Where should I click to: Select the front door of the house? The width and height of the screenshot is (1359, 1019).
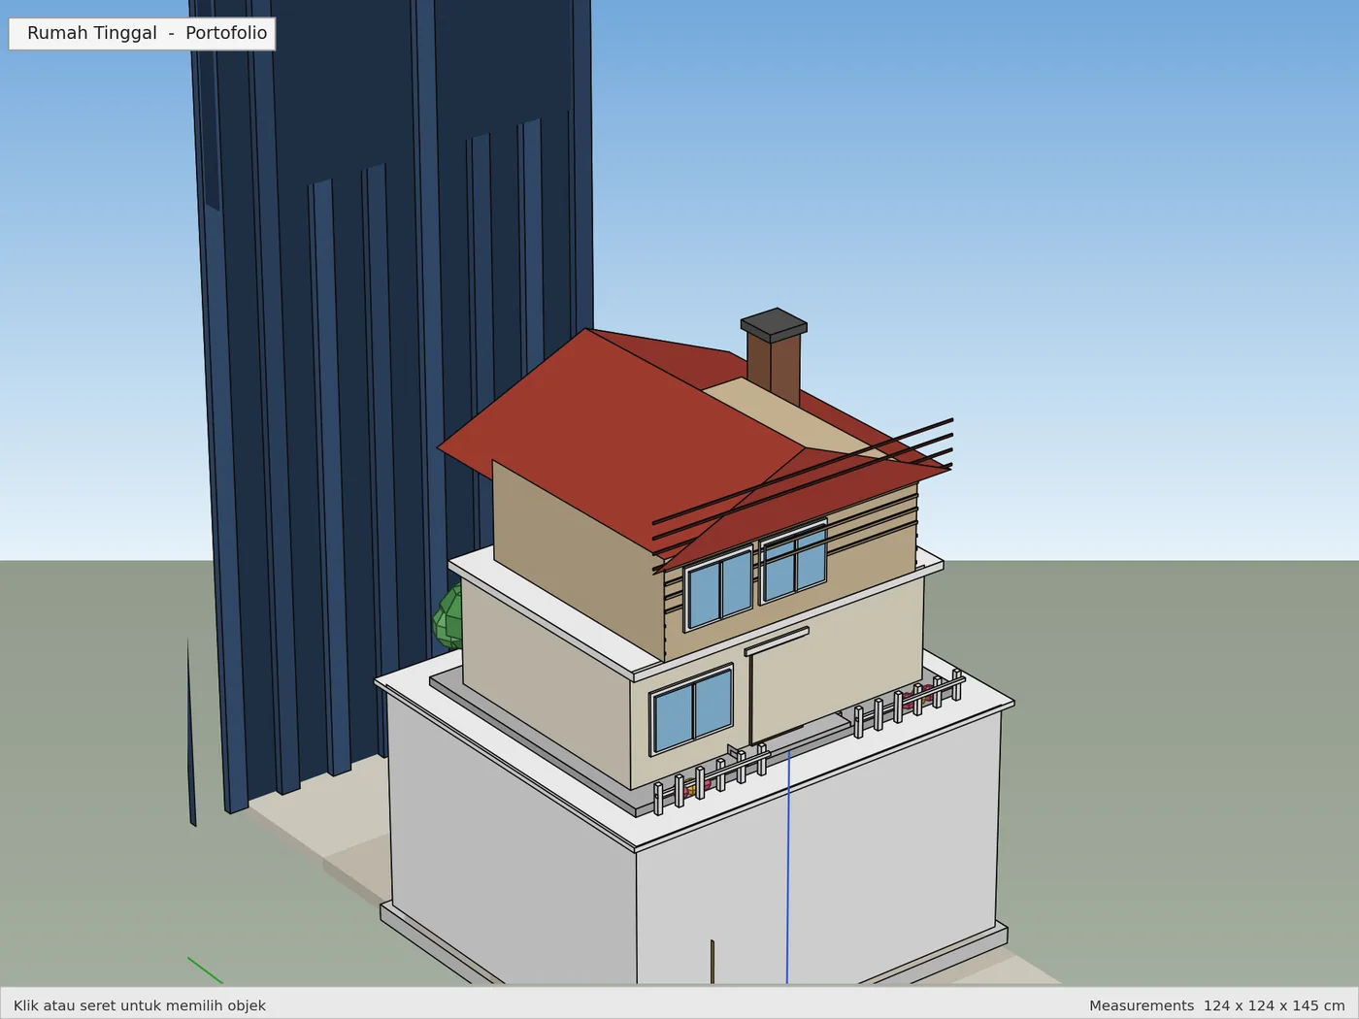tap(779, 687)
